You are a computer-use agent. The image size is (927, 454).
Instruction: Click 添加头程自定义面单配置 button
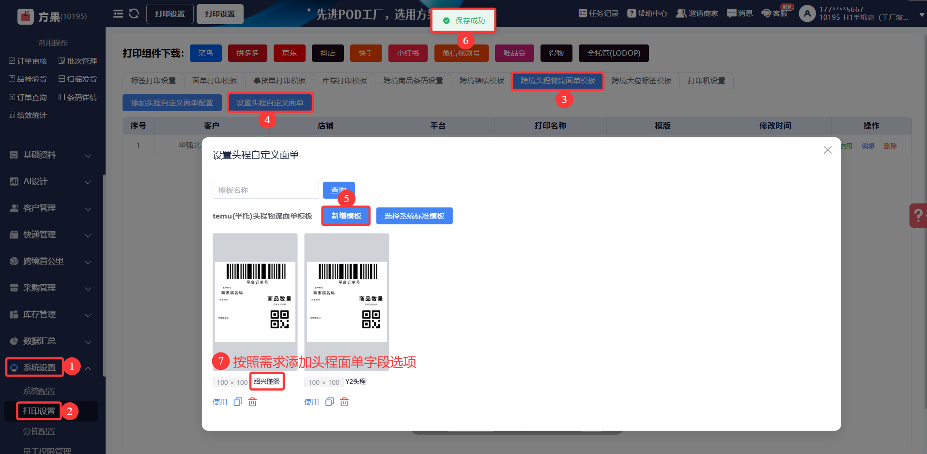tap(172, 103)
